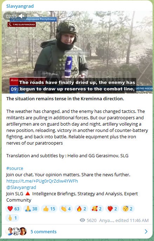Screen dimensions: 154x241
Task: Open the t.me chat invite link
Action: [42, 181]
